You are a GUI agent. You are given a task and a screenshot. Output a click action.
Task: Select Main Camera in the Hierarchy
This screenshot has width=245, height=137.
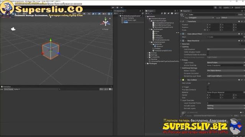tap(129, 18)
